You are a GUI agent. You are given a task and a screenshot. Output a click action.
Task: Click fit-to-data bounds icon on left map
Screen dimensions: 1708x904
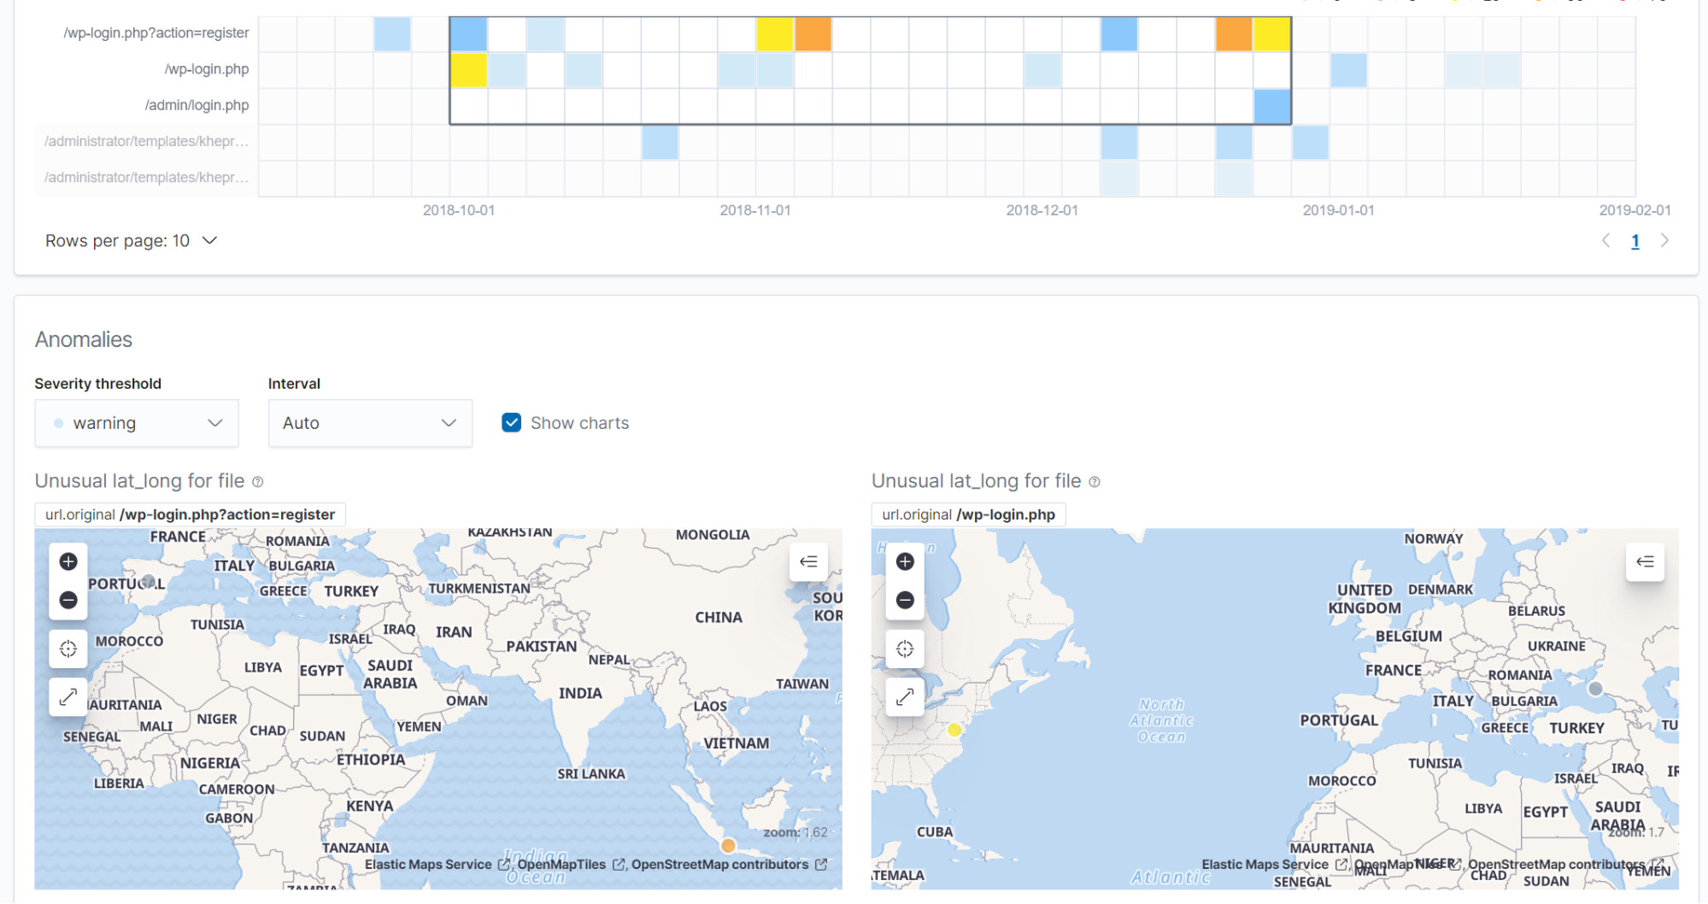point(68,649)
